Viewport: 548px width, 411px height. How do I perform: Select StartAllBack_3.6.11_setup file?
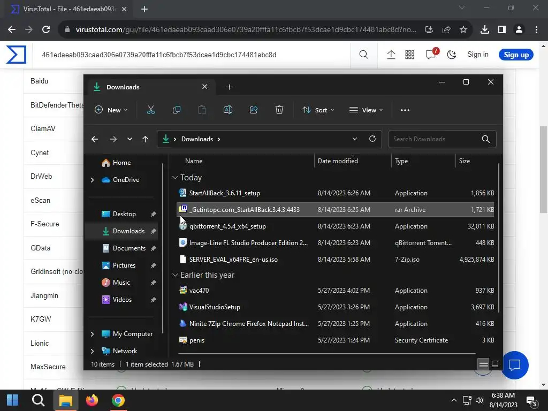coord(335,193)
